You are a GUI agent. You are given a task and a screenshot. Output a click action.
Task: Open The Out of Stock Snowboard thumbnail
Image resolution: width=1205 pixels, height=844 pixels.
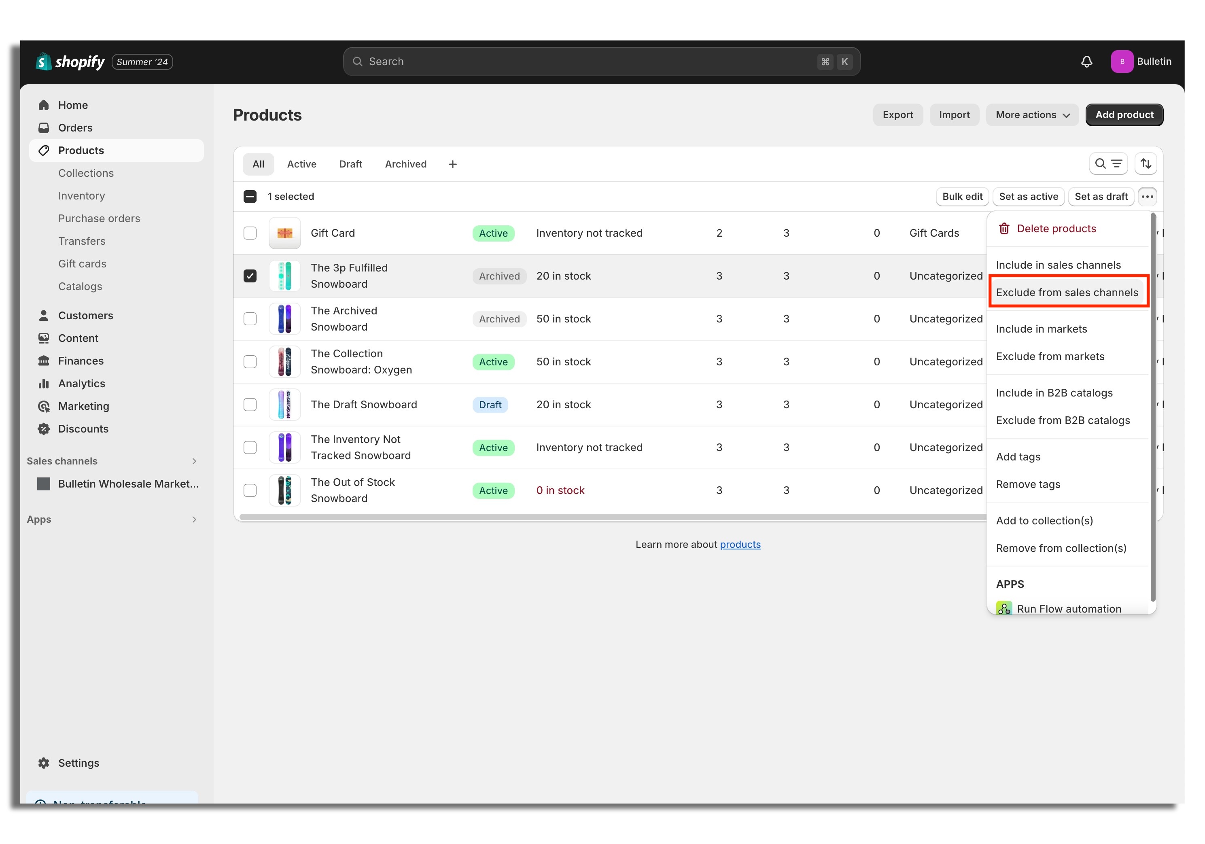point(284,490)
